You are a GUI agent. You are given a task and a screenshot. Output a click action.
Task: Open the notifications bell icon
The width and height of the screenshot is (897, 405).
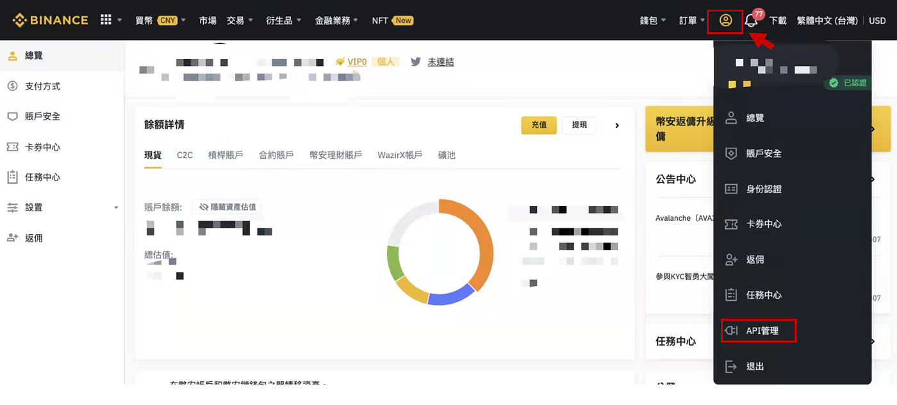(751, 20)
